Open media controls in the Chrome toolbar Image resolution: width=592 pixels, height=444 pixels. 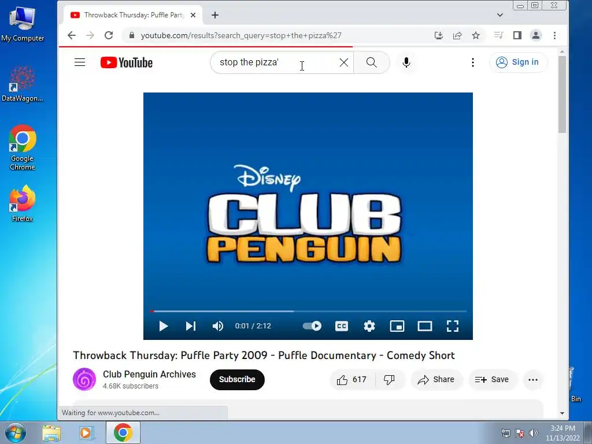(x=499, y=35)
